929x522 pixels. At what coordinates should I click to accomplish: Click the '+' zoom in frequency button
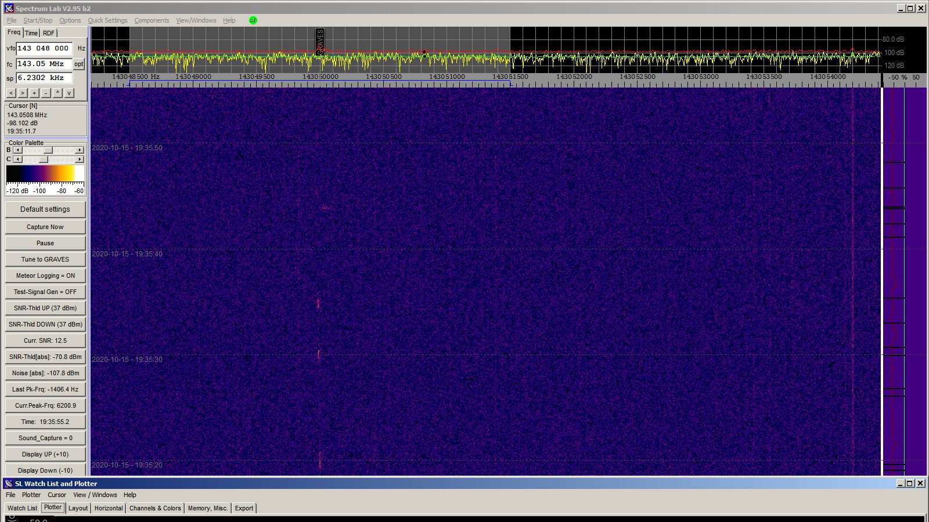coord(34,93)
